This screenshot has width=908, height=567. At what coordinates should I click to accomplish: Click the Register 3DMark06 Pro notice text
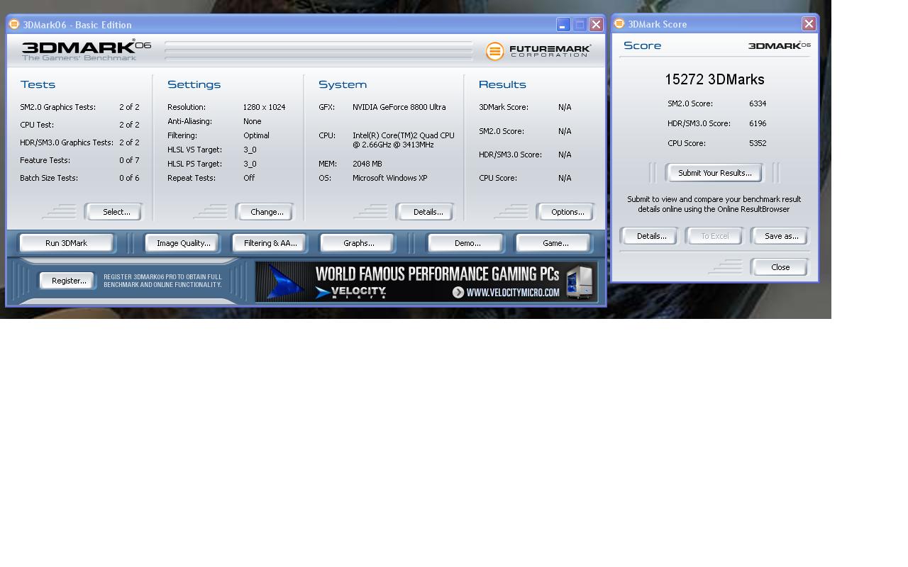coord(162,281)
